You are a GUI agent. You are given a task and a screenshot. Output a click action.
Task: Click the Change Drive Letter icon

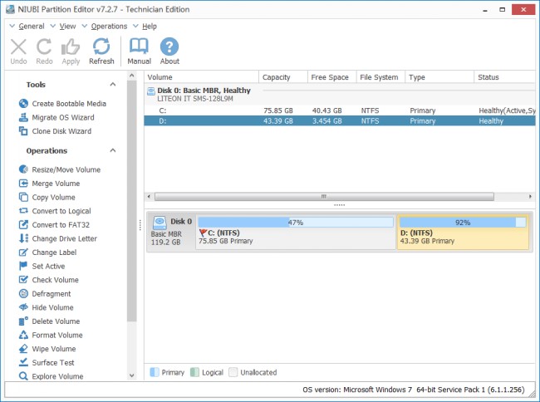(23, 238)
